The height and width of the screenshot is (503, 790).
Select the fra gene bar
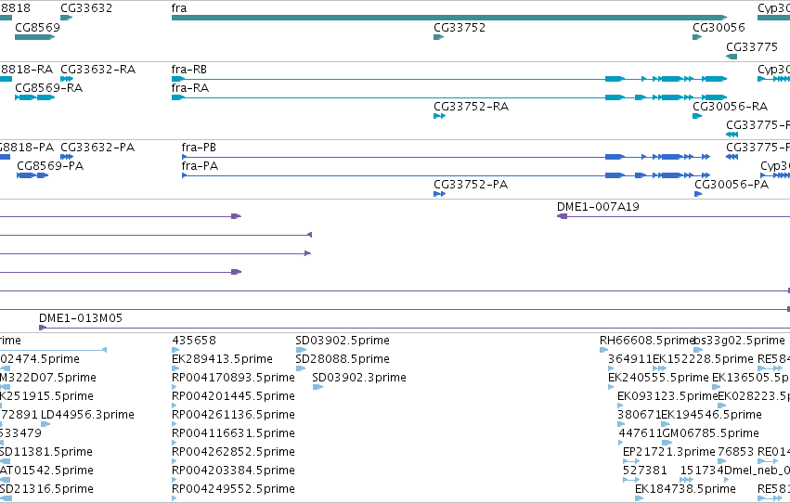(449, 18)
